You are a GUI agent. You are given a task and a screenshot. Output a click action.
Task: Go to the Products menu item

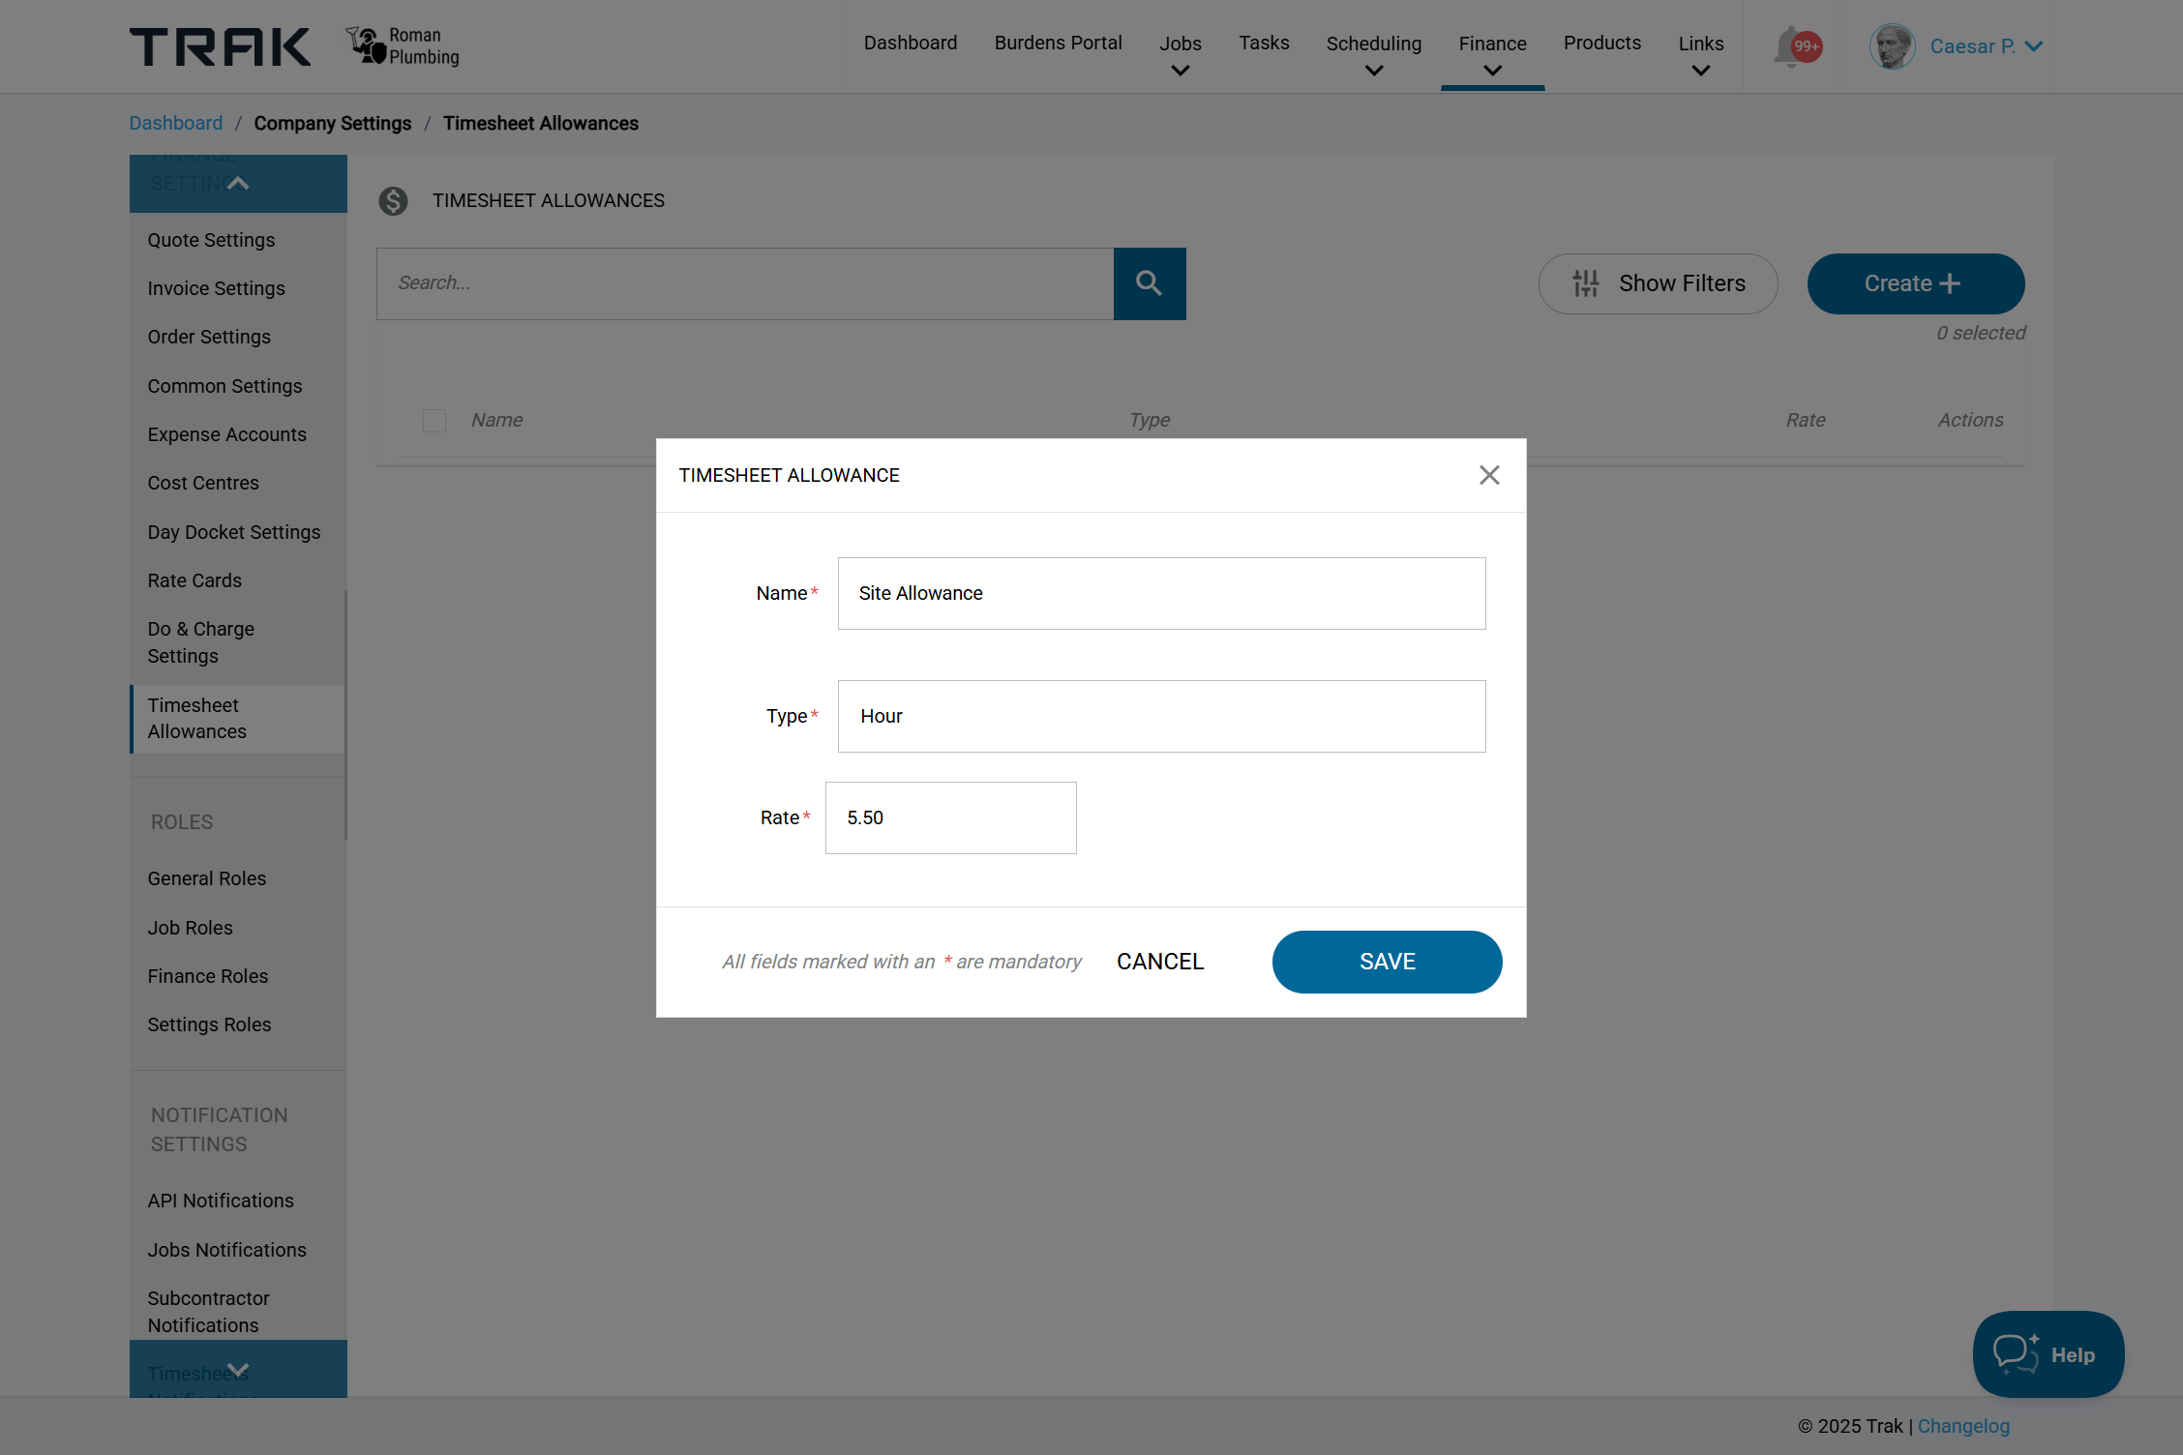[x=1601, y=44]
